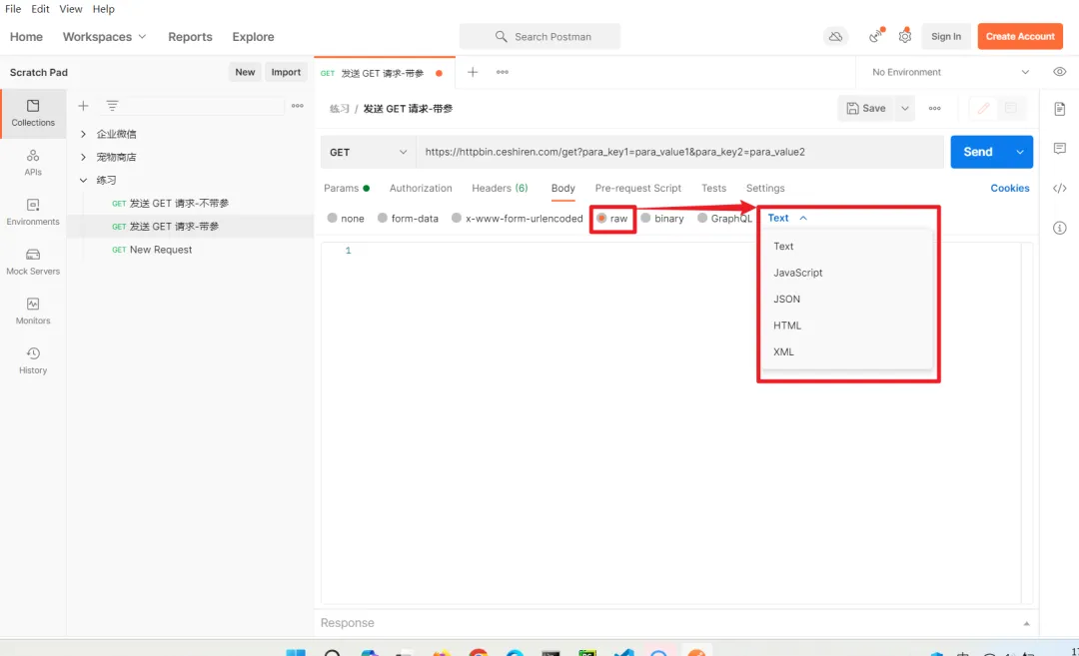Open the request more actions ellipsis beside Save
This screenshot has width=1079, height=656.
pos(934,109)
